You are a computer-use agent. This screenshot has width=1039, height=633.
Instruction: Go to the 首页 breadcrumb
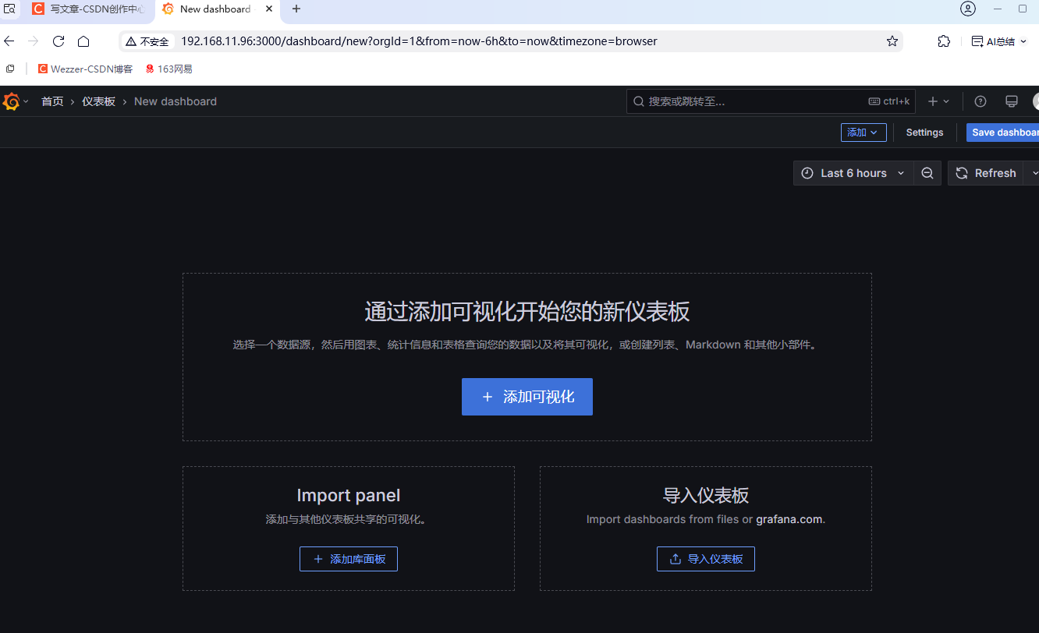pos(52,101)
